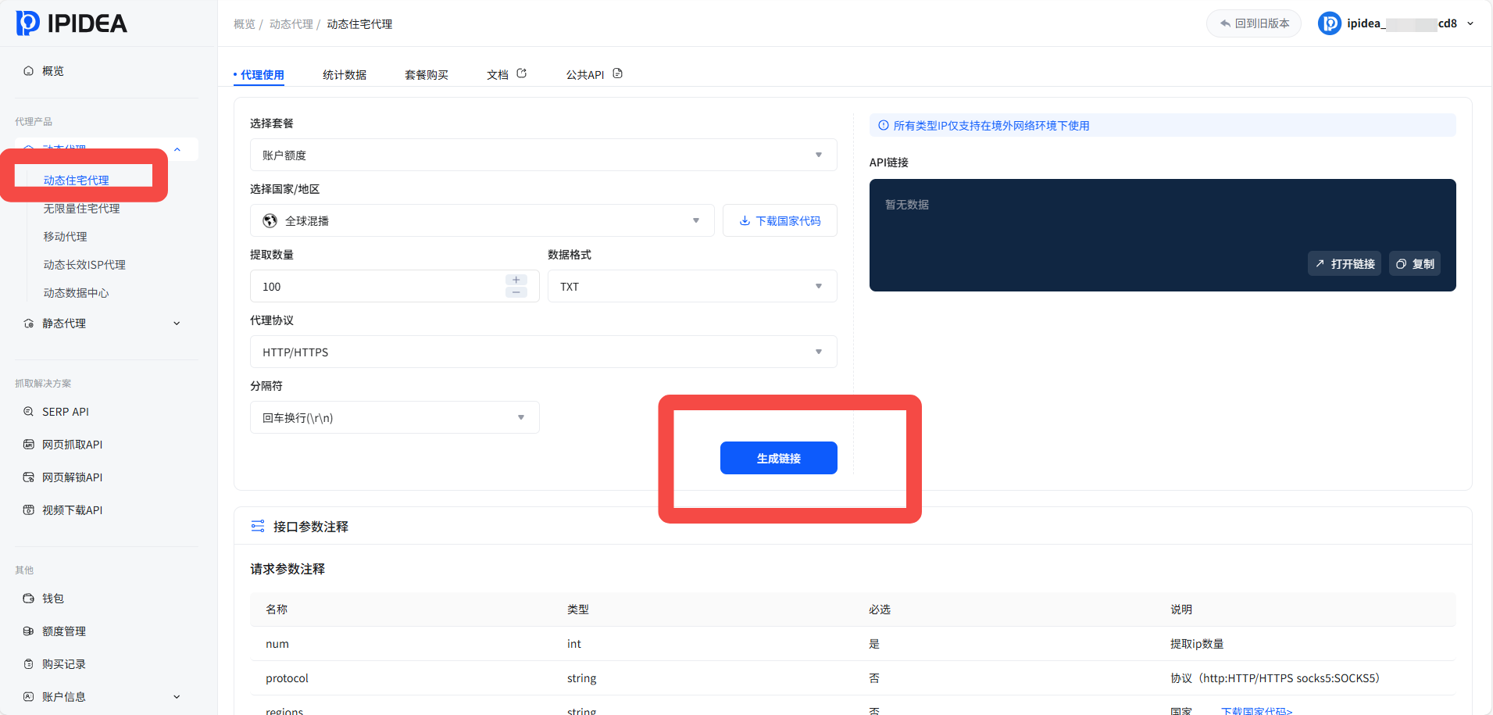Screen dimensions: 1493x715
Task: Click the 生成链接 button
Action: pyautogui.click(x=779, y=458)
